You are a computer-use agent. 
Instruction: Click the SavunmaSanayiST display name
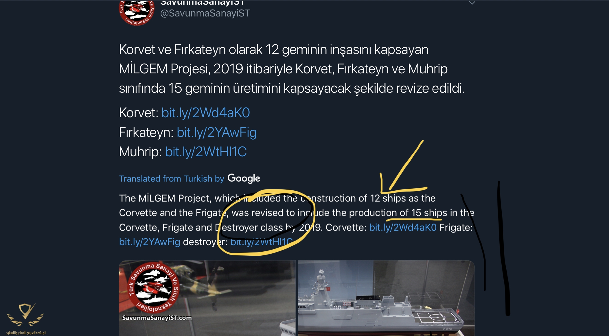tap(202, 3)
